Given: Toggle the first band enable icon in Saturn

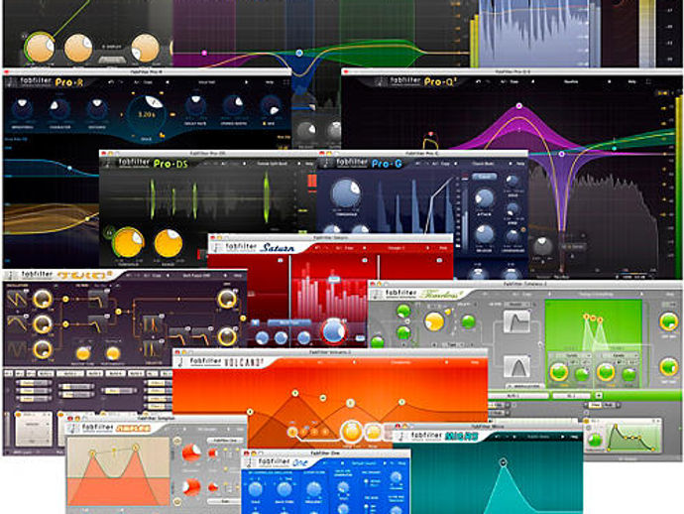Looking at the screenshot, I should (x=280, y=260).
